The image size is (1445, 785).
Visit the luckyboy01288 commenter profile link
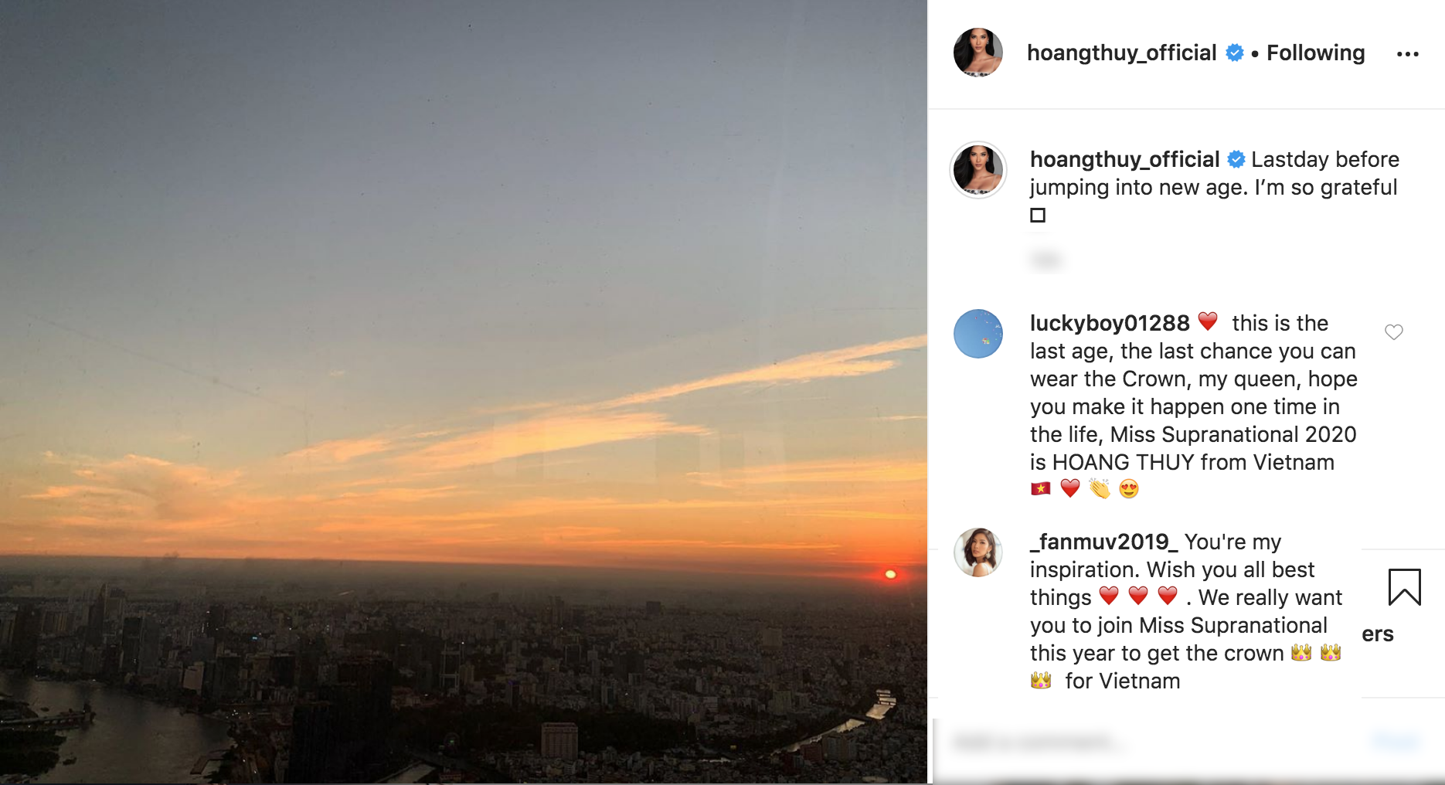pos(1109,323)
